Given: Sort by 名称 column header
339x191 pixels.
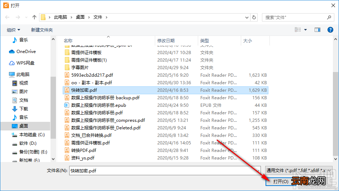Looking at the screenshot, I should [x=68, y=40].
